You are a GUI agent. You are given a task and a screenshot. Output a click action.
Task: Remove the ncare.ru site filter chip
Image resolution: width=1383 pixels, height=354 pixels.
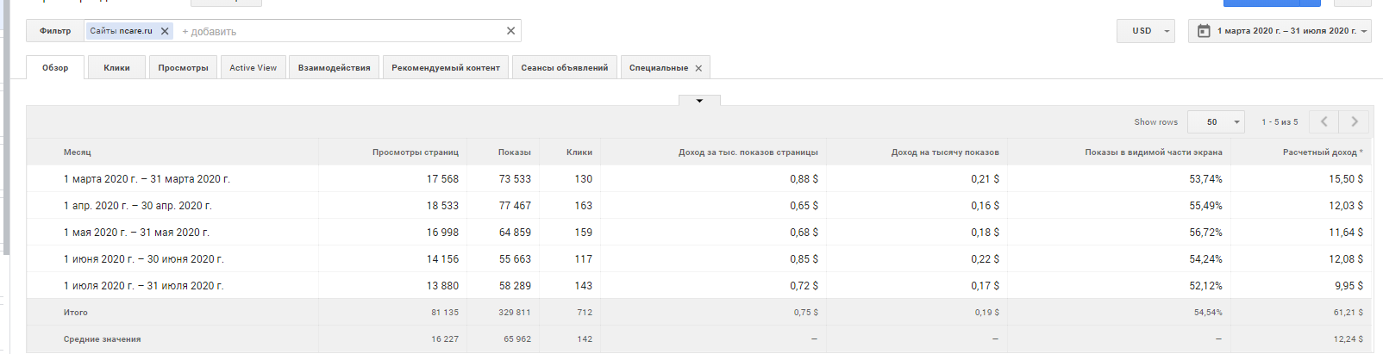[165, 31]
